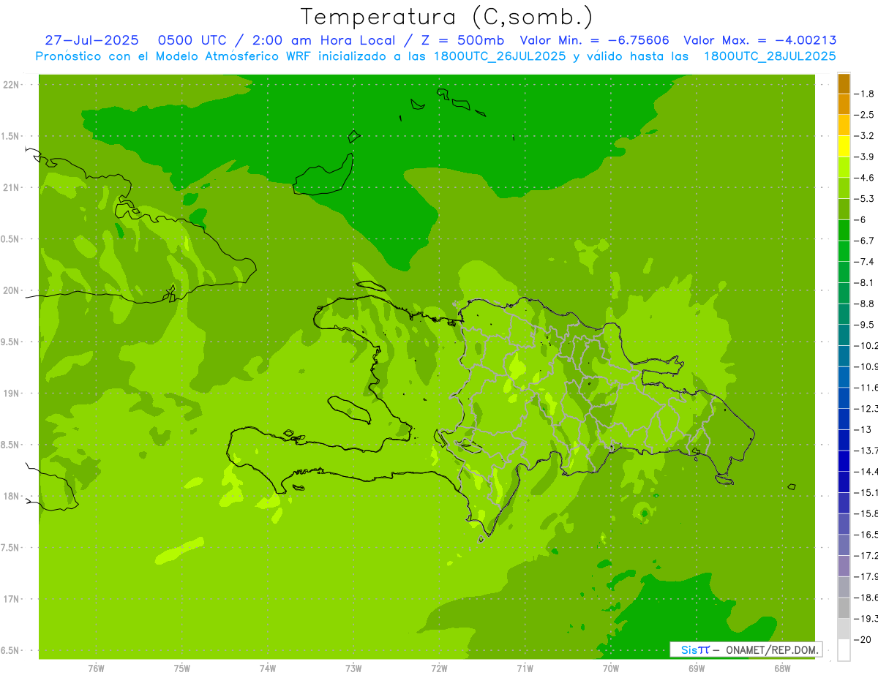Click the "20N" latitude axis label

10,291
